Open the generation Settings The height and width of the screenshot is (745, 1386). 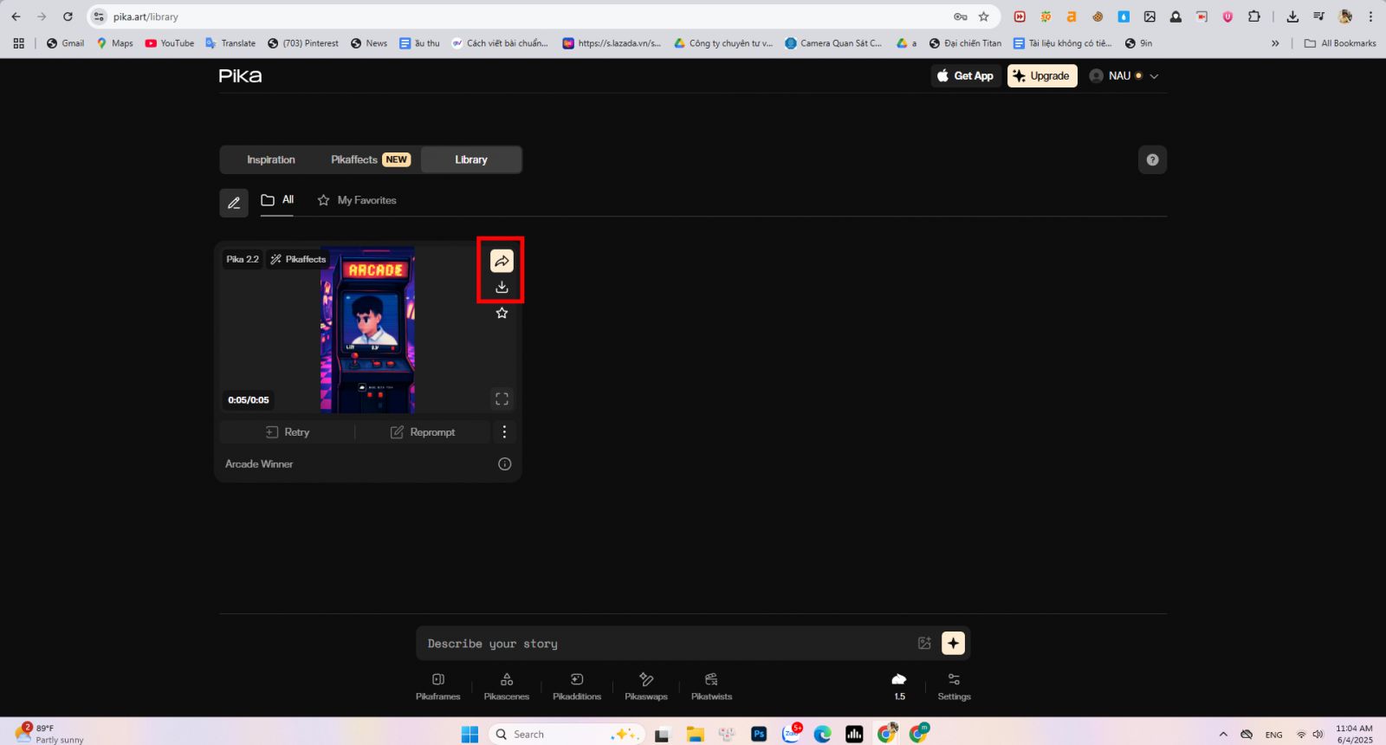coord(954,686)
